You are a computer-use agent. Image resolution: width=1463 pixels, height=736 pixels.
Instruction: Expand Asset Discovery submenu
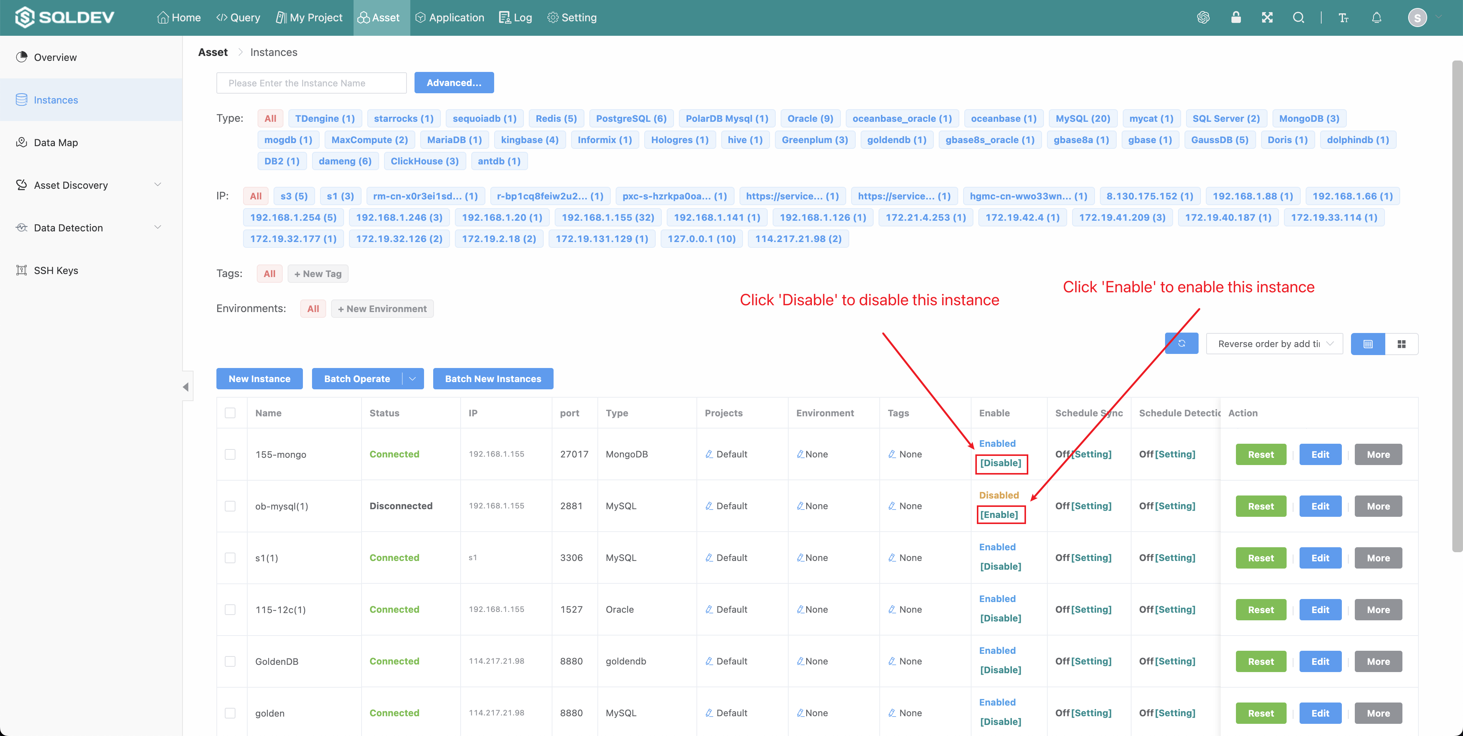tap(158, 185)
